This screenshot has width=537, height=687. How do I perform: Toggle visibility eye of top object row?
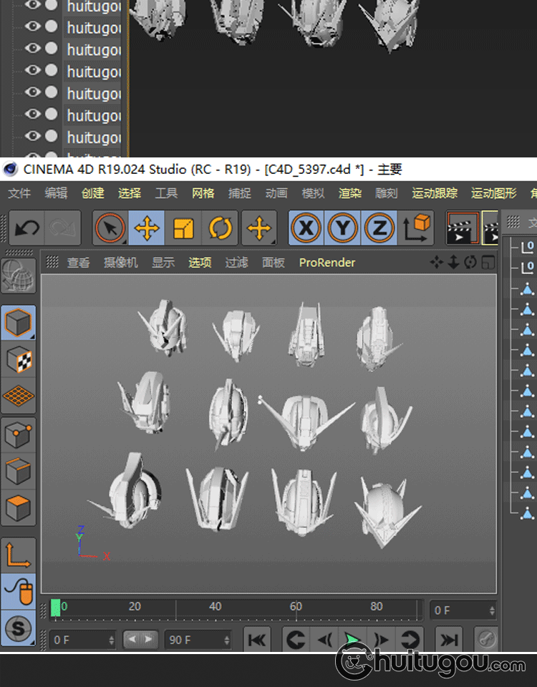pos(33,6)
